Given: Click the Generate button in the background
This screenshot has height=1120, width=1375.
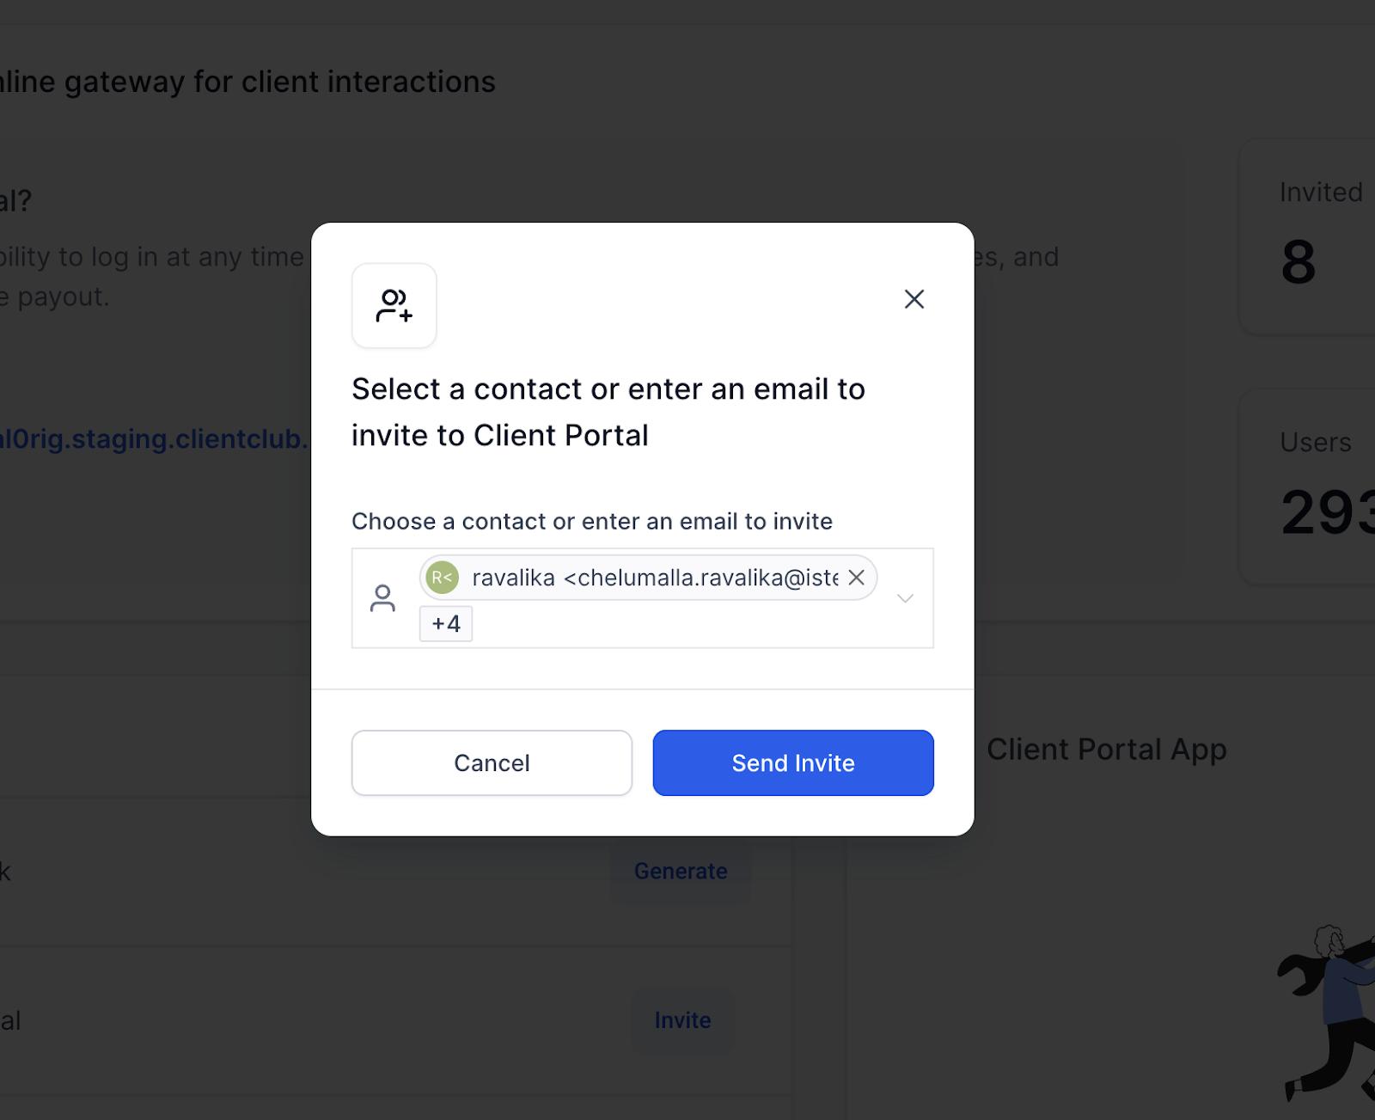Looking at the screenshot, I should point(681,872).
